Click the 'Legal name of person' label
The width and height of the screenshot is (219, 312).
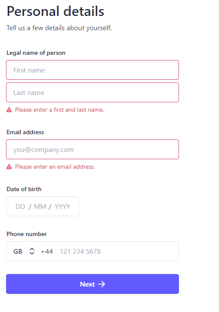click(36, 53)
